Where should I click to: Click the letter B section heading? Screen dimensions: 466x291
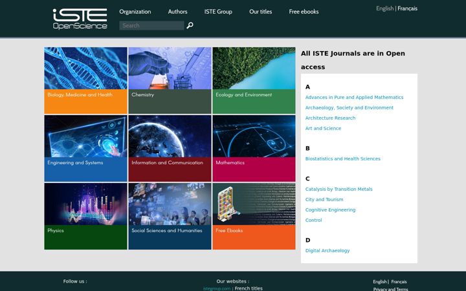pos(307,149)
